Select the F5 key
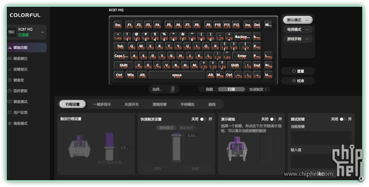Image resolution: width=369 pixels, height=187 pixels. coord(169,25)
